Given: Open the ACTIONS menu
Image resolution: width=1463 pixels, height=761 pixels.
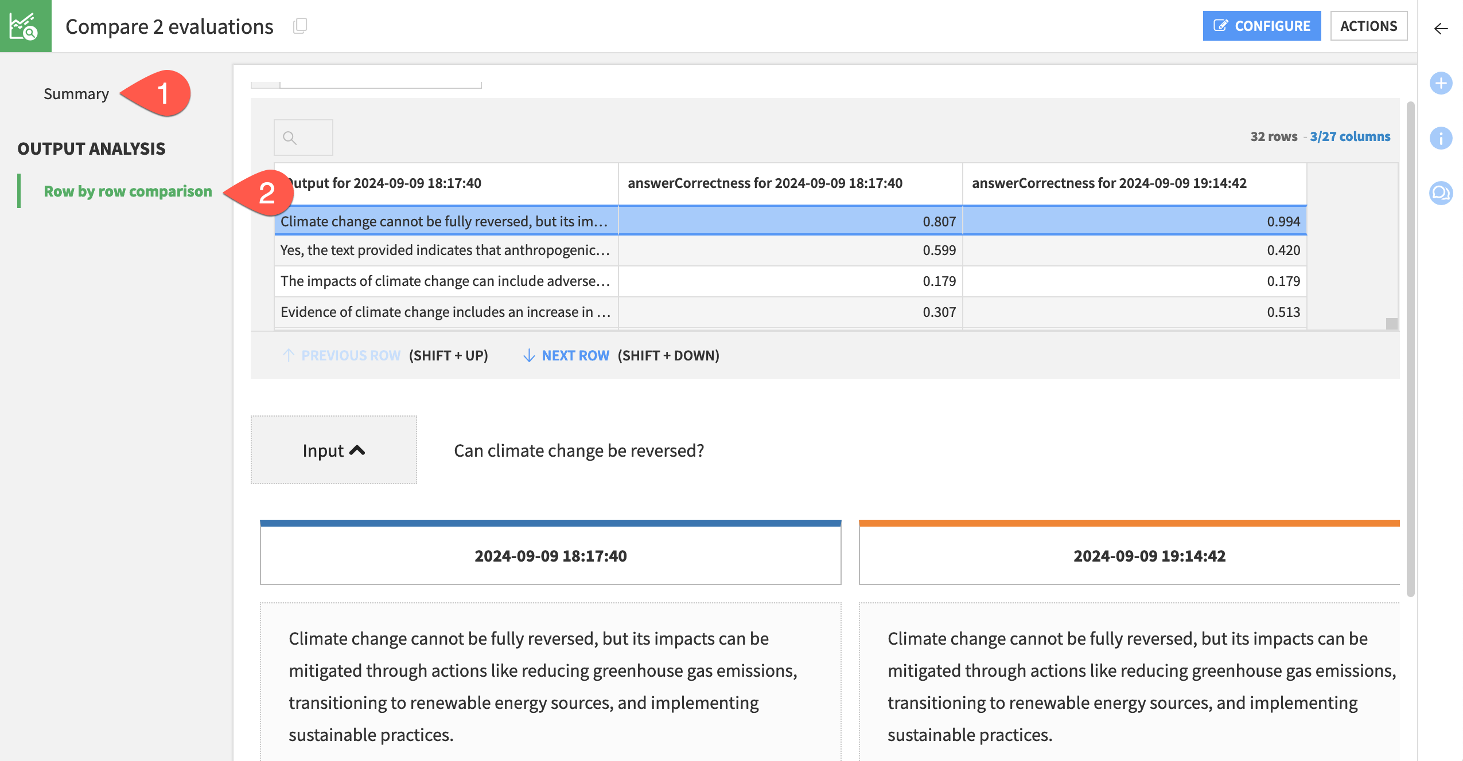Looking at the screenshot, I should [1369, 26].
